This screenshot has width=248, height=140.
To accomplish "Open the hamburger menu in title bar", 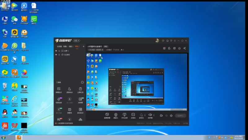I will (175, 41).
